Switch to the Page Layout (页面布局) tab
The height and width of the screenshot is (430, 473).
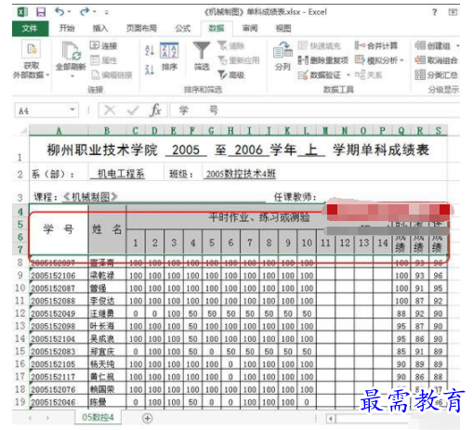[141, 29]
